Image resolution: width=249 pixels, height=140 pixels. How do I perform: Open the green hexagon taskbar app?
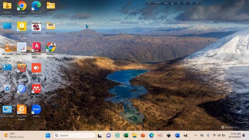pyautogui.click(x=117, y=135)
